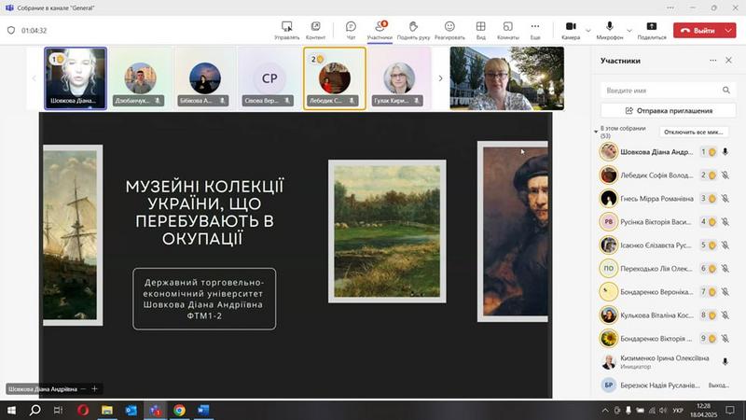
Task: Mute Шовкова Діана's microphone in list
Action: pyautogui.click(x=725, y=152)
